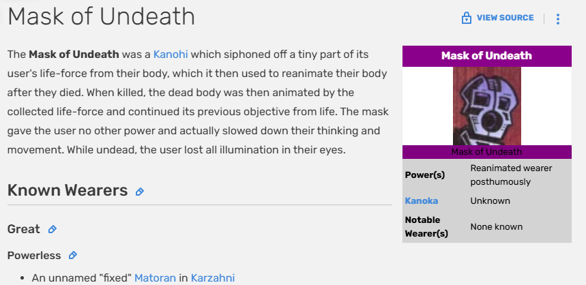Edit the Known Wearers section pencil icon
Image resolution: width=586 pixels, height=285 pixels.
[139, 192]
